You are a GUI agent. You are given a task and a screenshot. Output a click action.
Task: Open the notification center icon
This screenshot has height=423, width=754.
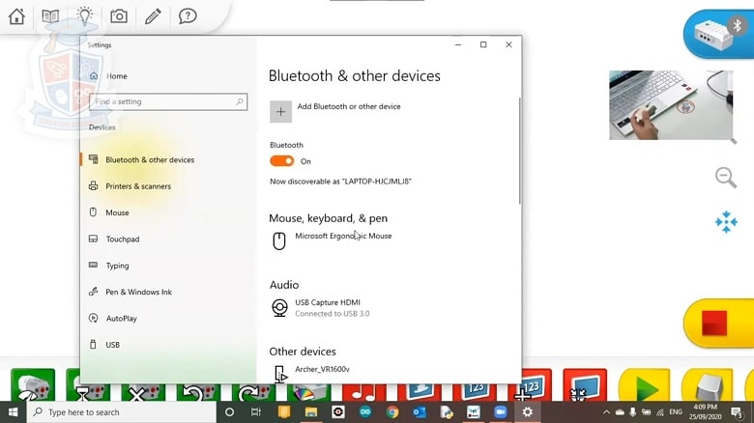[737, 412]
